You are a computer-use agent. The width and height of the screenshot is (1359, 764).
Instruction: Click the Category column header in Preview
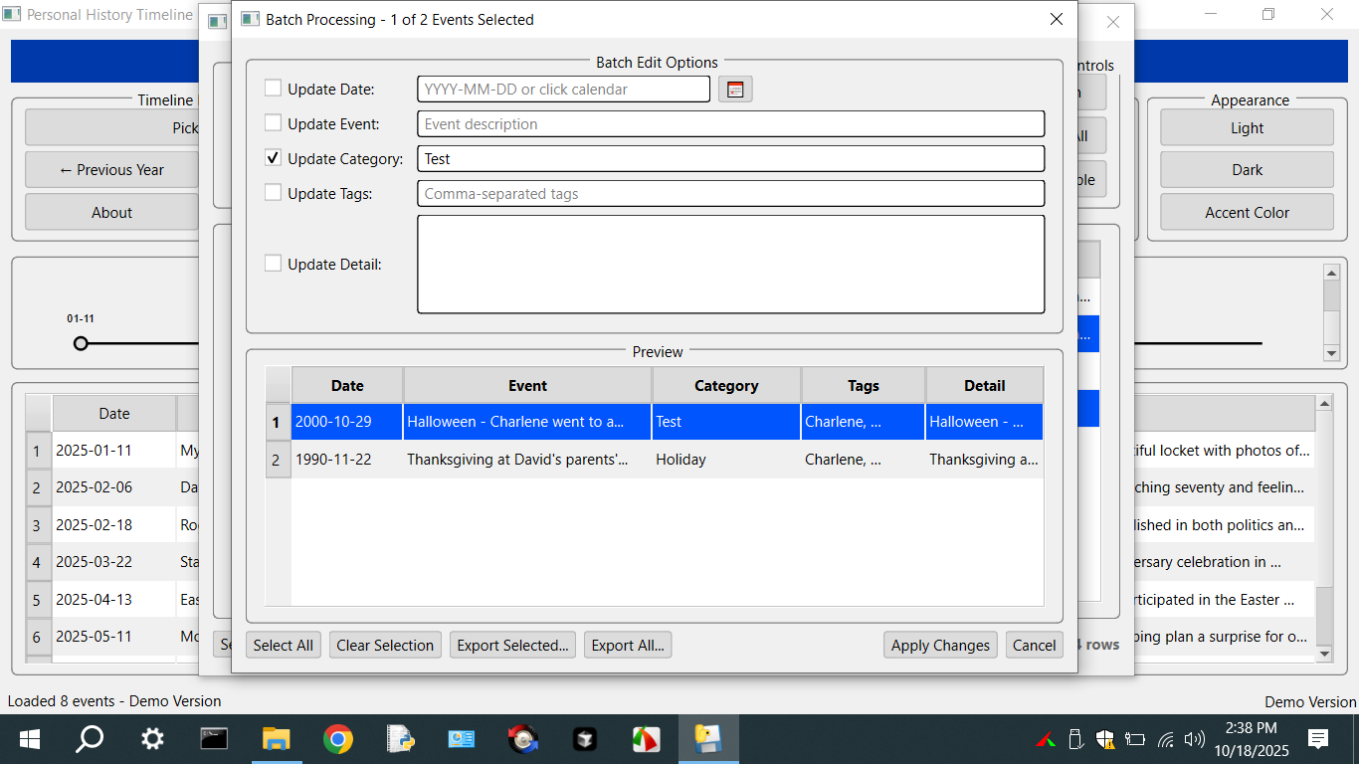point(726,385)
